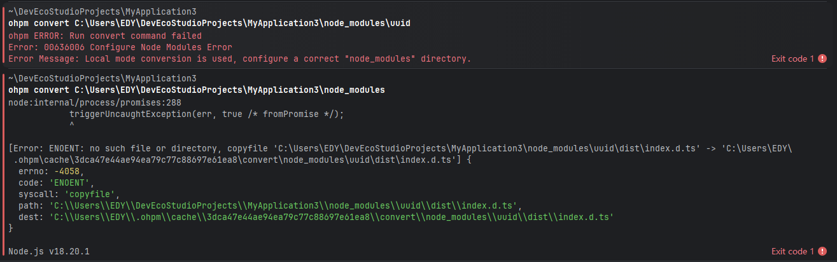Click the red error icon beside Node.js v18.20.1 block
Viewport: 837px width, 262px height.
822,251
